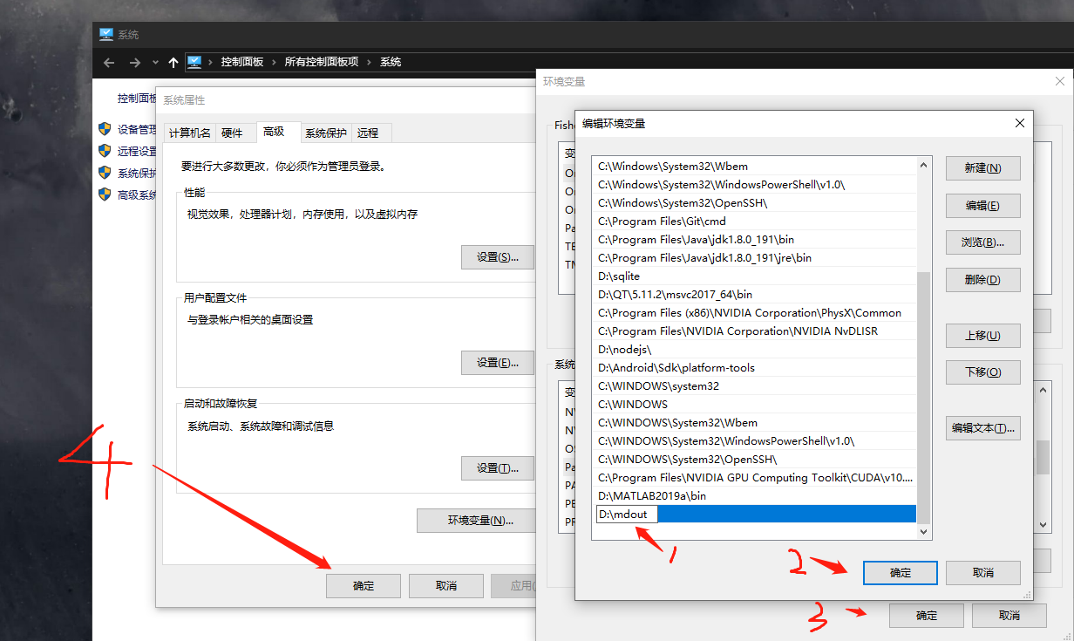1074x641 pixels.
Task: Select the D:\MATLAB2019a\bin entry
Action: point(755,496)
